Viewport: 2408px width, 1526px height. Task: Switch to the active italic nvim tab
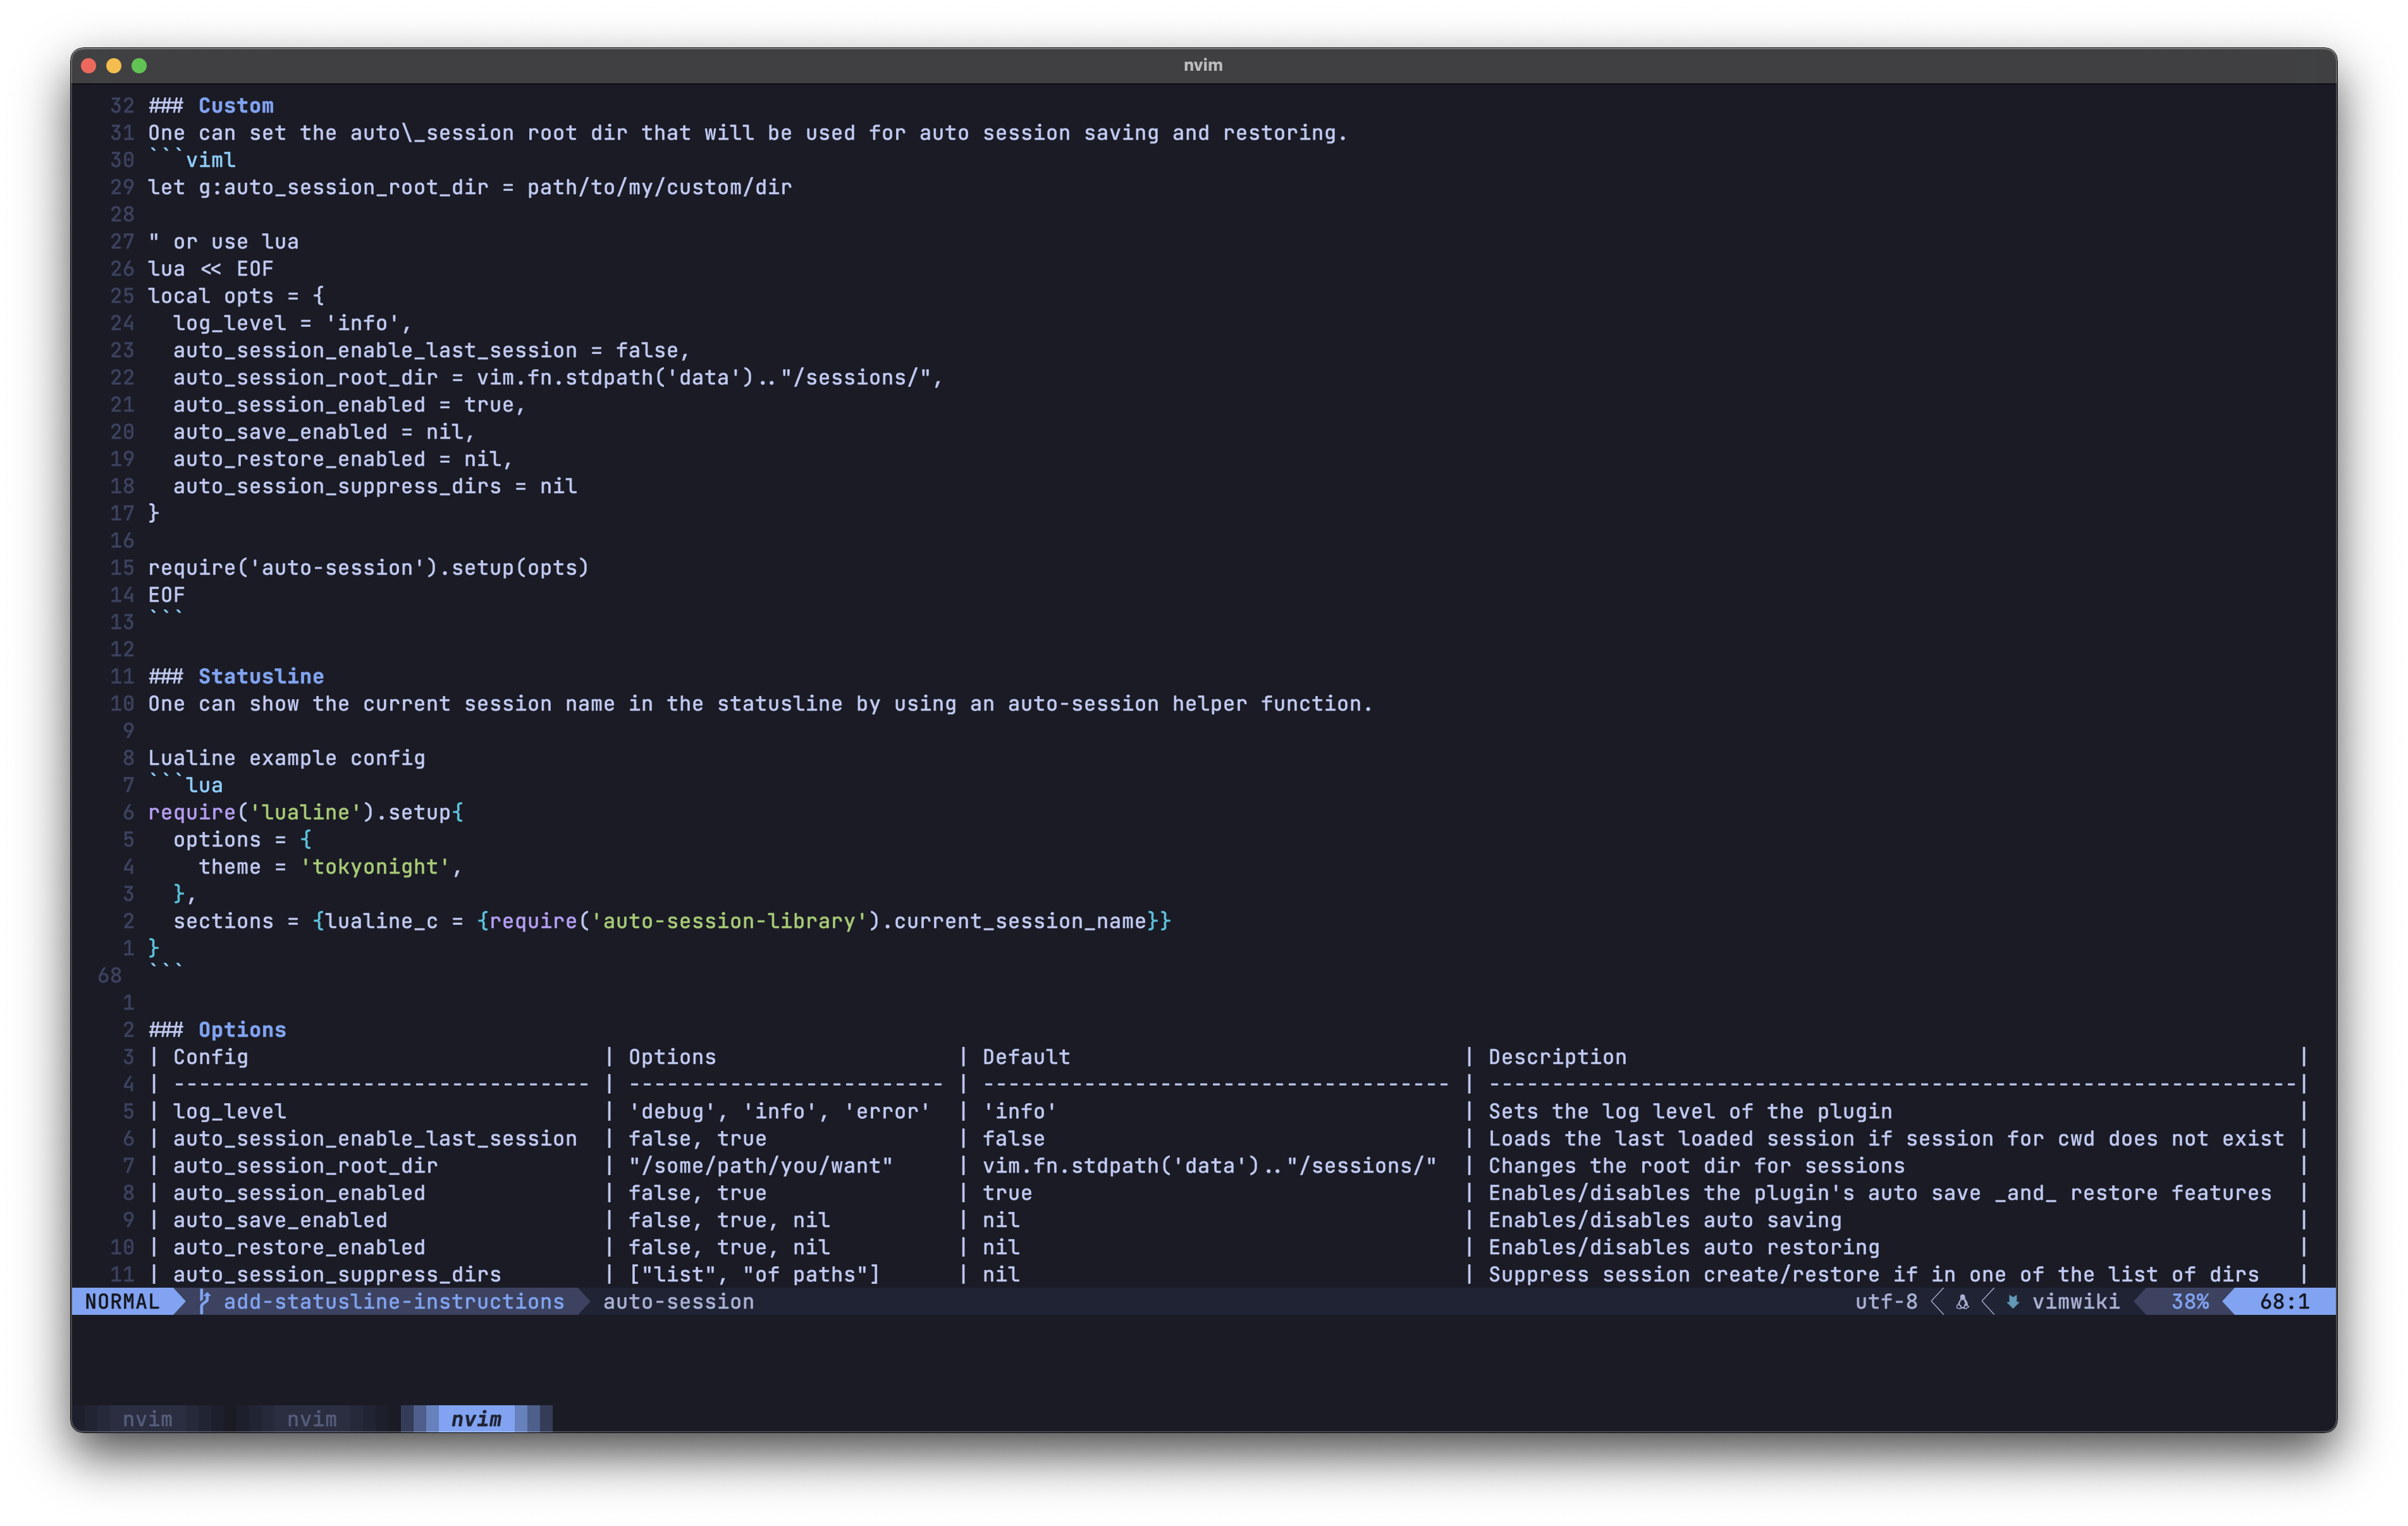476,1418
